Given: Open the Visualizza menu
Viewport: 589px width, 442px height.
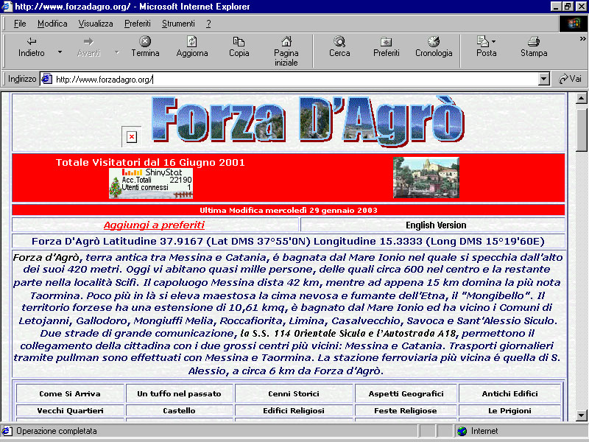Looking at the screenshot, I should [x=96, y=24].
